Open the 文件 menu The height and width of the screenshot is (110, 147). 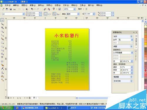(x=8, y=5)
